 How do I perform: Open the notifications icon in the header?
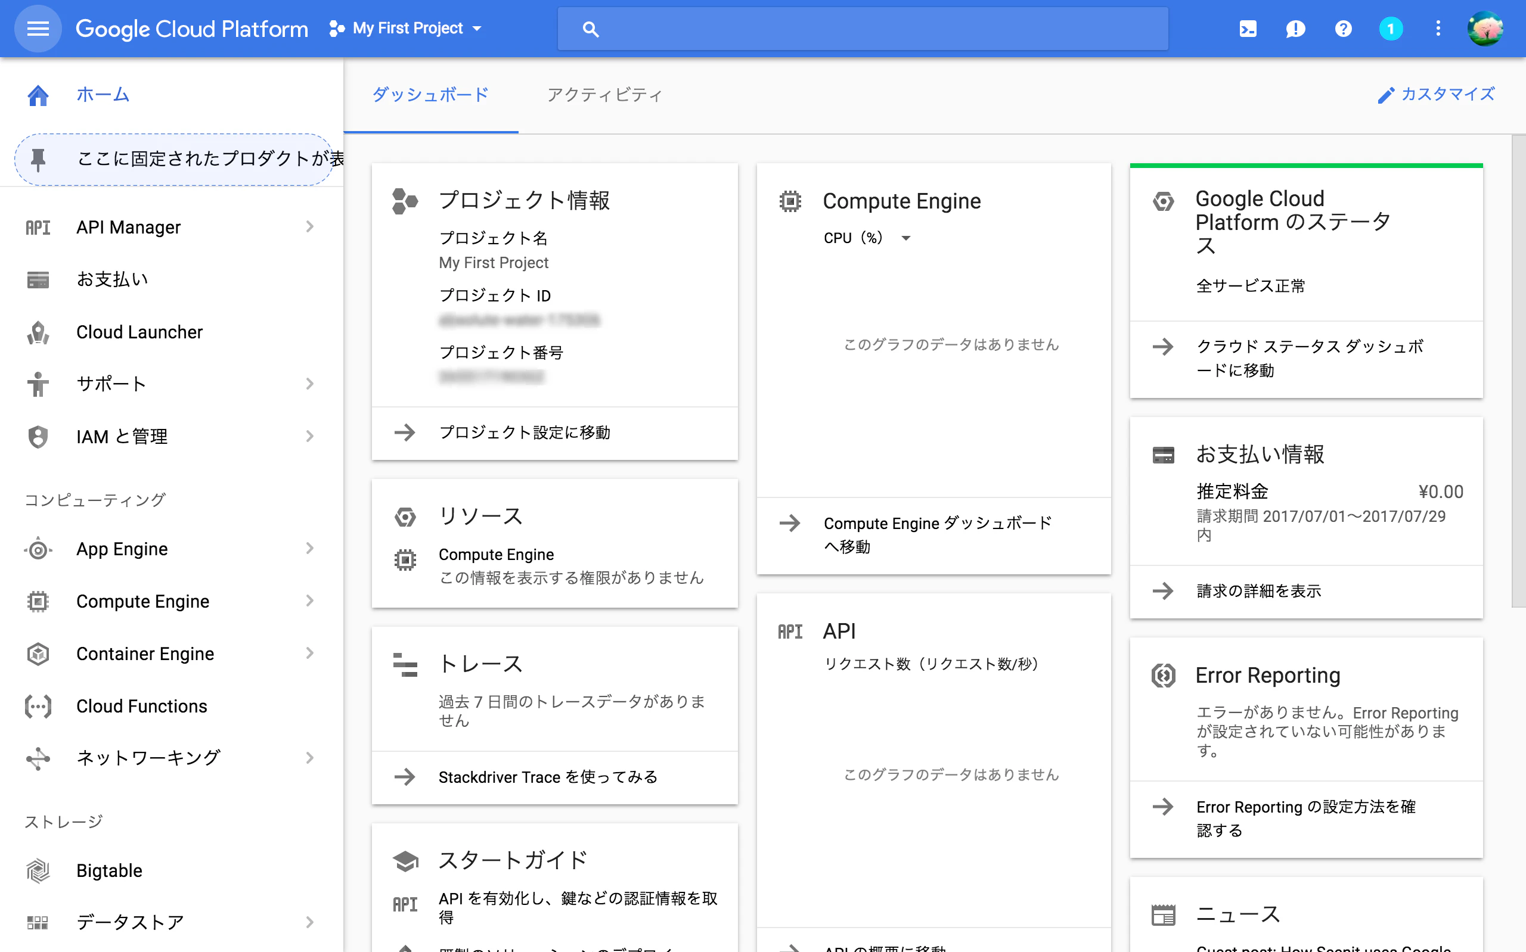[1295, 29]
